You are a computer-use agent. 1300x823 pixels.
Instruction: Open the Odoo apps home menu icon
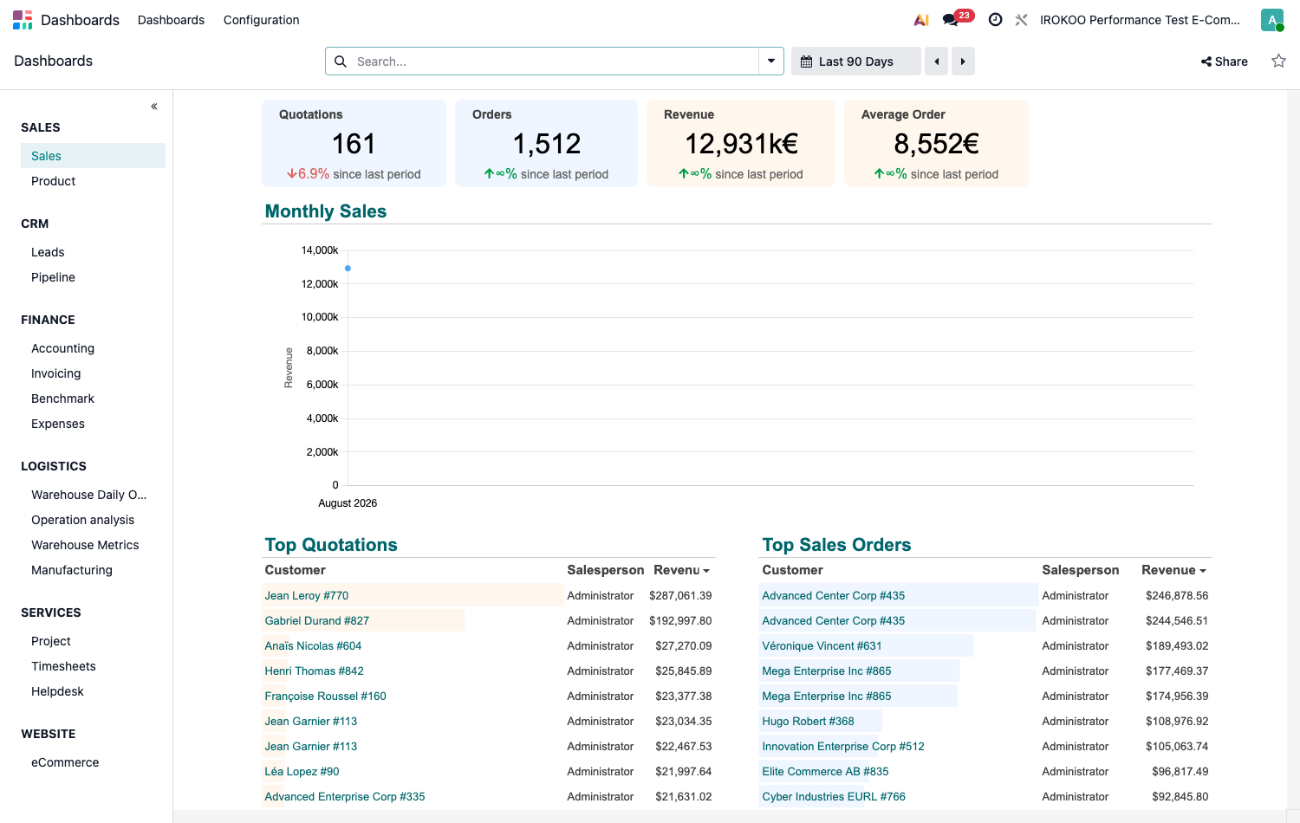coord(23,20)
